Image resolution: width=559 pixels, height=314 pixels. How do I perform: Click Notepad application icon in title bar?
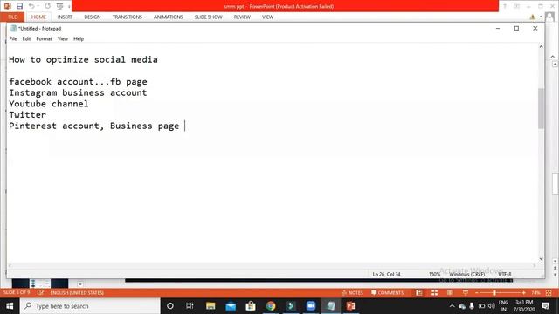coord(13,29)
